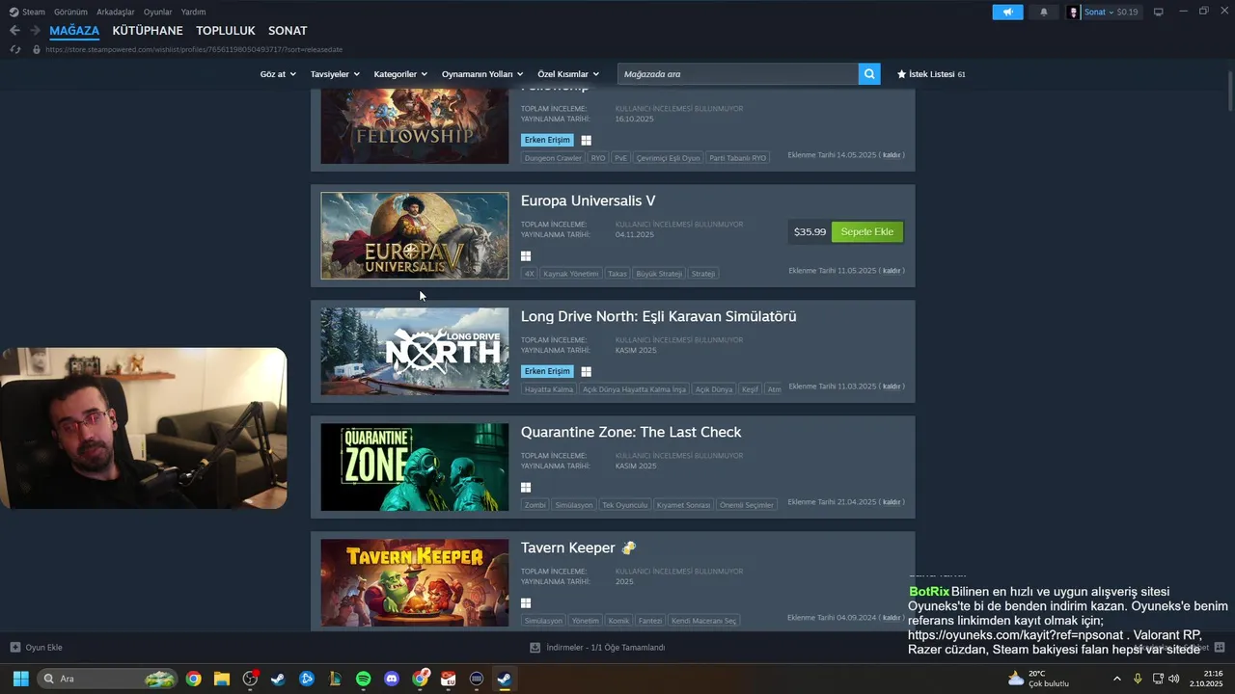Remove Long Drive North via kaldır link

892,387
